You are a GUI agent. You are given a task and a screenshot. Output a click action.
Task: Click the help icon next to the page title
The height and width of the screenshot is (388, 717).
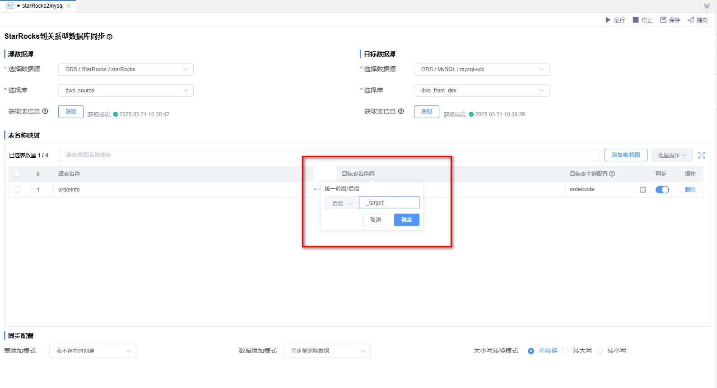point(109,37)
